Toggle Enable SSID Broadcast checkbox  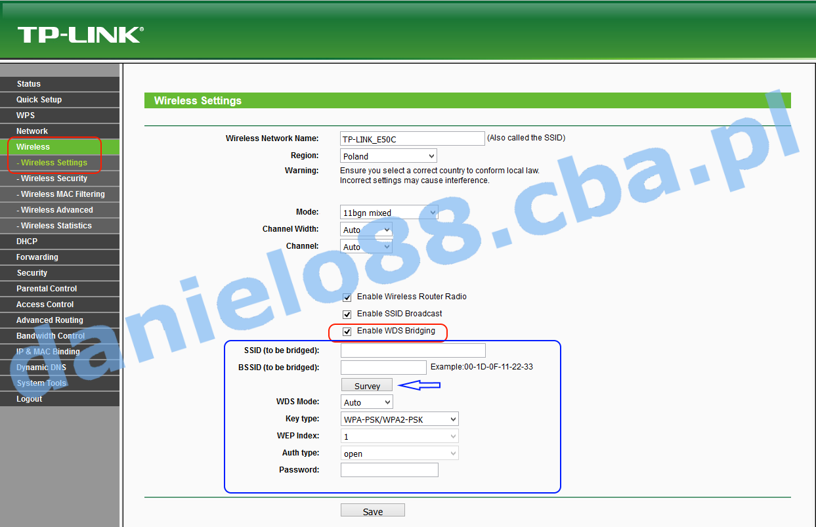[x=347, y=314]
